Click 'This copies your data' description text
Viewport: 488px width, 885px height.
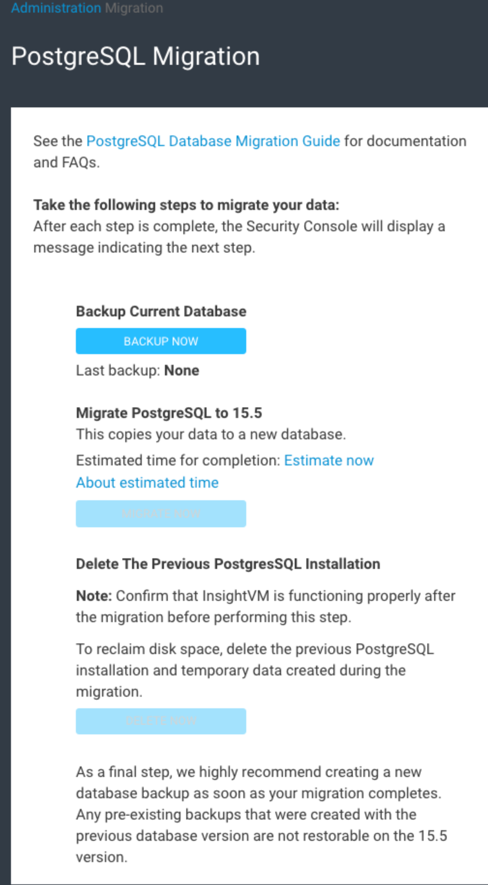click(x=210, y=435)
